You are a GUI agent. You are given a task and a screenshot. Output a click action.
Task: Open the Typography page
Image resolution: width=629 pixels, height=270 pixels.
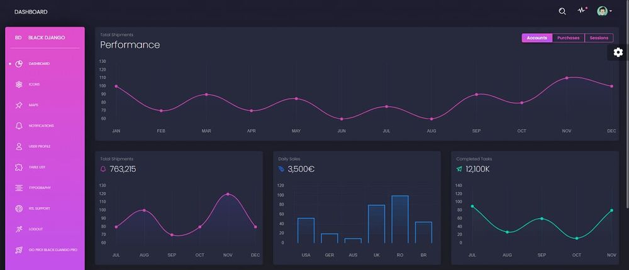click(40, 188)
